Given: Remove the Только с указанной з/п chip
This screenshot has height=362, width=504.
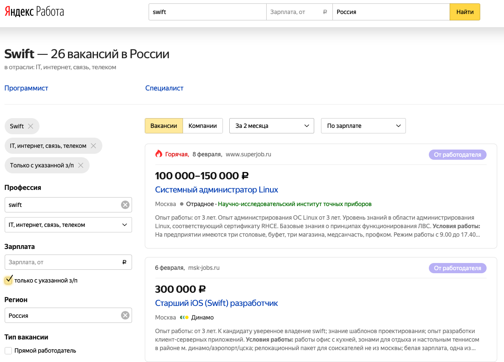Looking at the screenshot, I should (81, 165).
